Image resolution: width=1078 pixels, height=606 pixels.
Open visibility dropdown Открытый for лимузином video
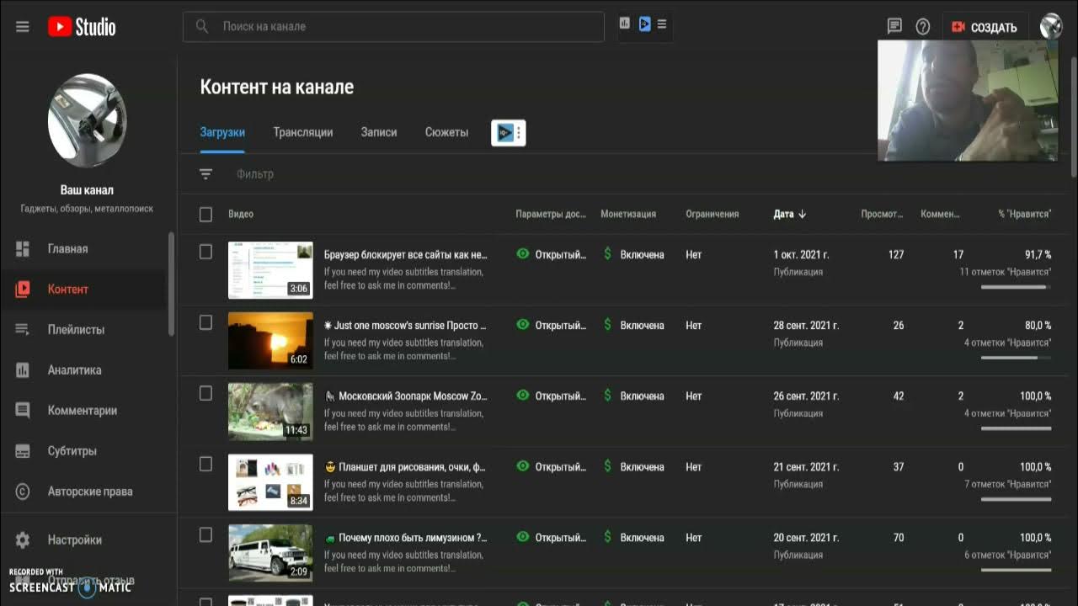[561, 538]
